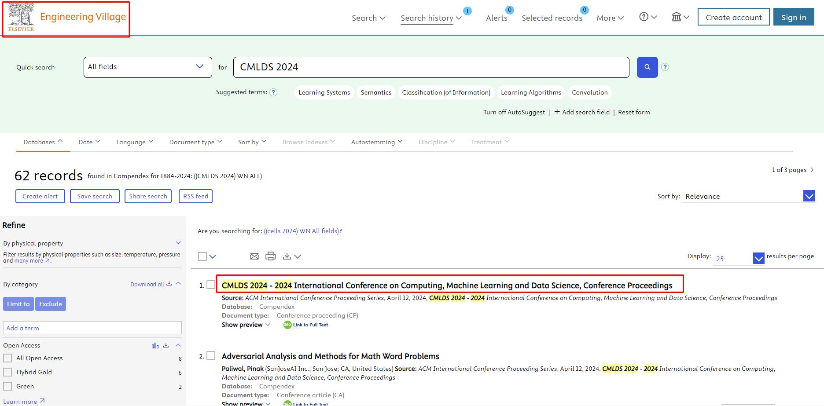Check the select-all results checkbox
The image size is (824, 406).
point(202,256)
